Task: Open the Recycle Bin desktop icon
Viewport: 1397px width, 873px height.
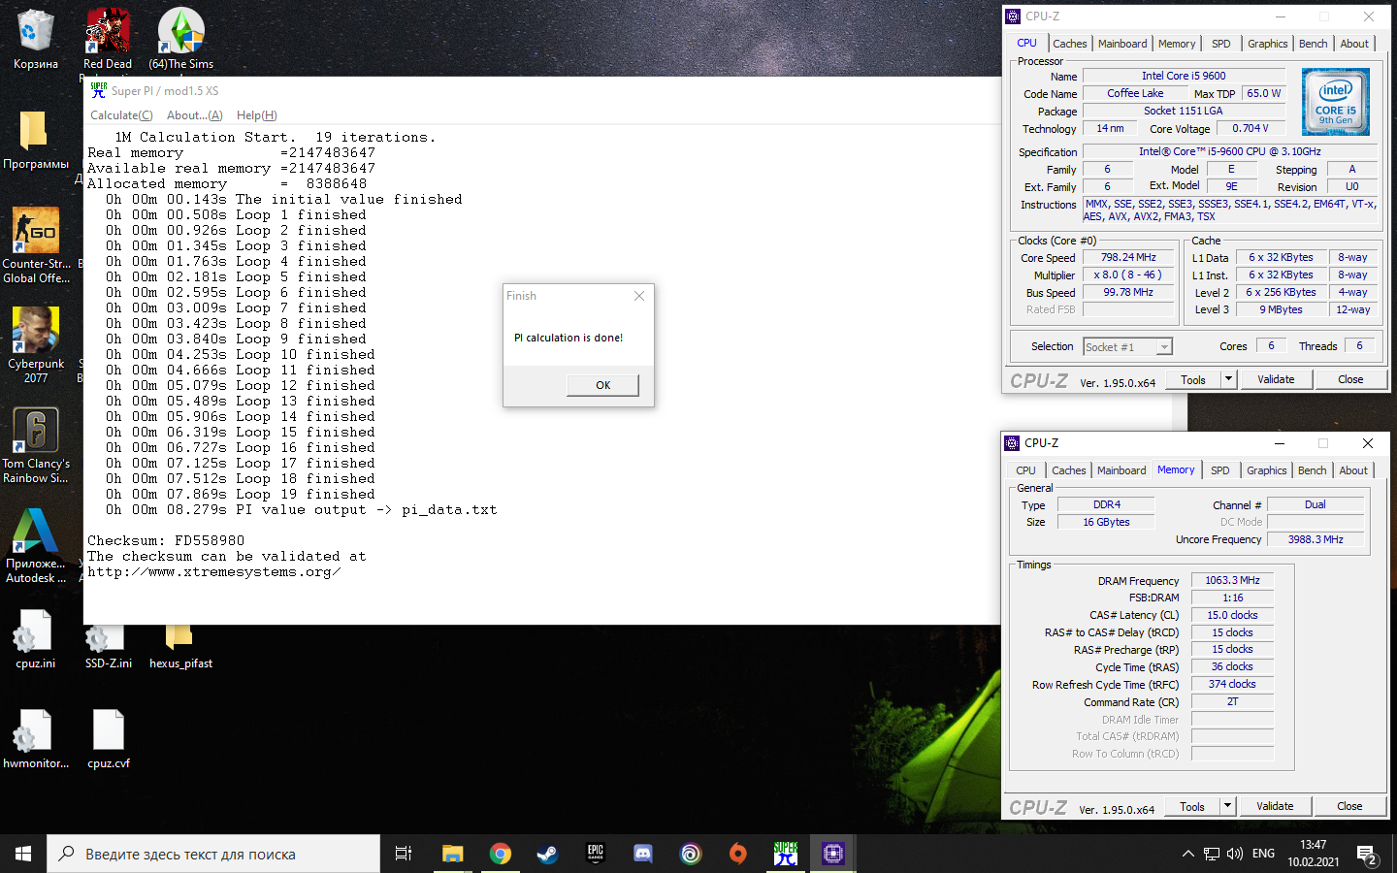Action: [x=35, y=39]
